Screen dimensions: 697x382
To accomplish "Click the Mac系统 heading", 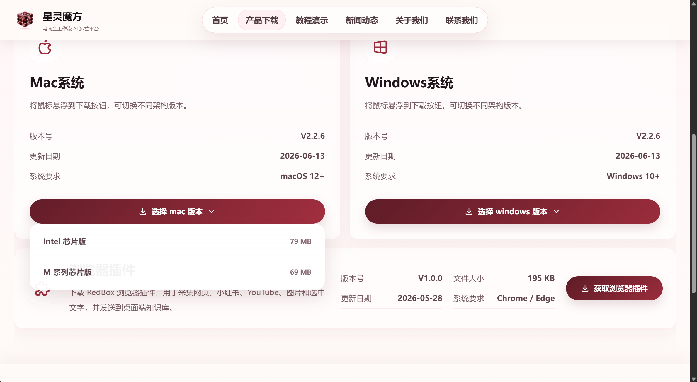I will [57, 83].
